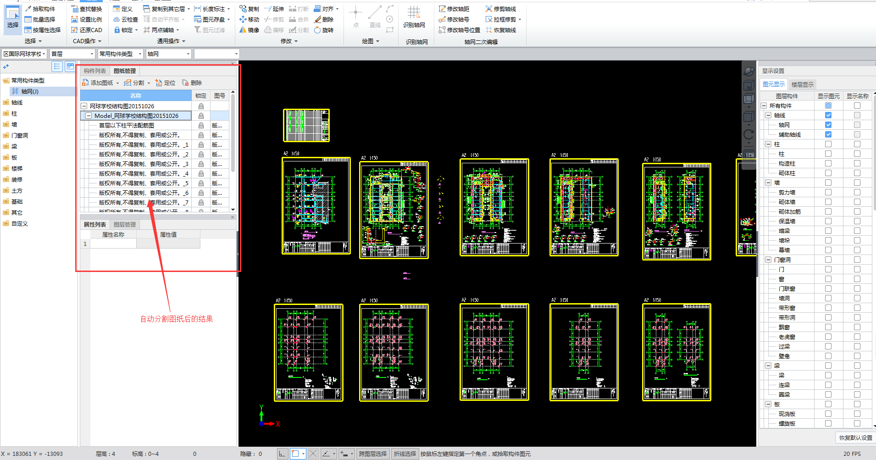This screenshot has width=876, height=460.
Task: Click 按属性选择 select by attribute
Action: pyautogui.click(x=43, y=30)
